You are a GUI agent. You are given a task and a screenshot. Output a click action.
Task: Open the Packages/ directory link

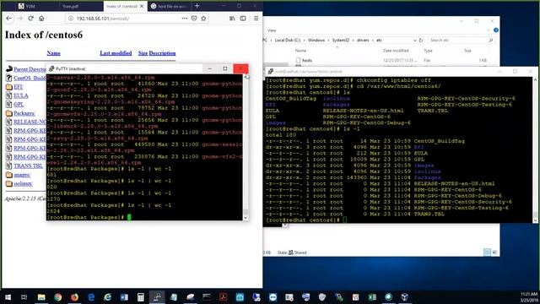click(x=24, y=113)
